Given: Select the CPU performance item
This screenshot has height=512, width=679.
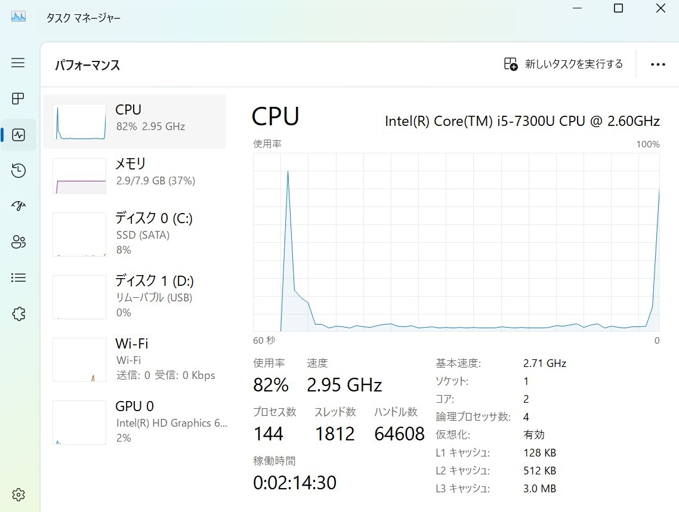Looking at the screenshot, I should [x=135, y=121].
